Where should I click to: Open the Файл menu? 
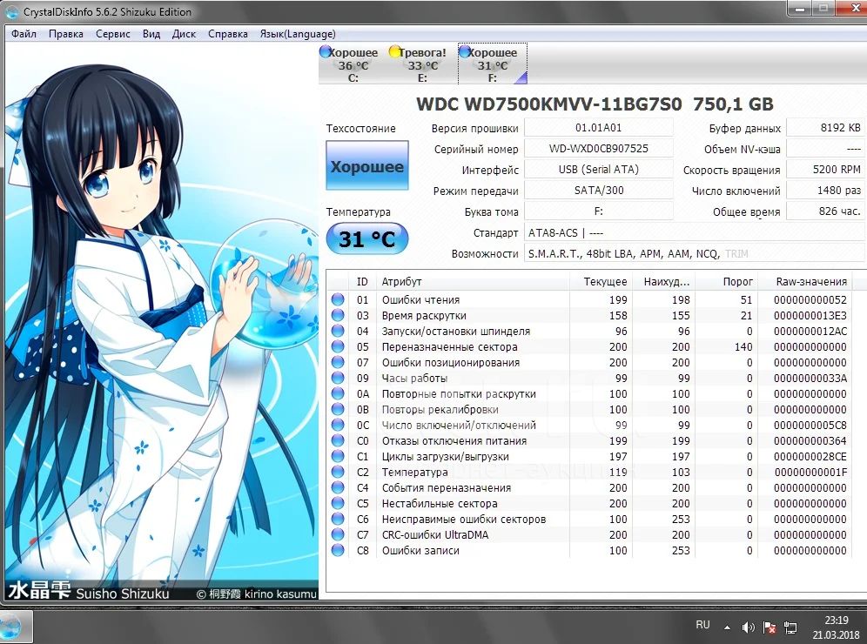[x=24, y=34]
